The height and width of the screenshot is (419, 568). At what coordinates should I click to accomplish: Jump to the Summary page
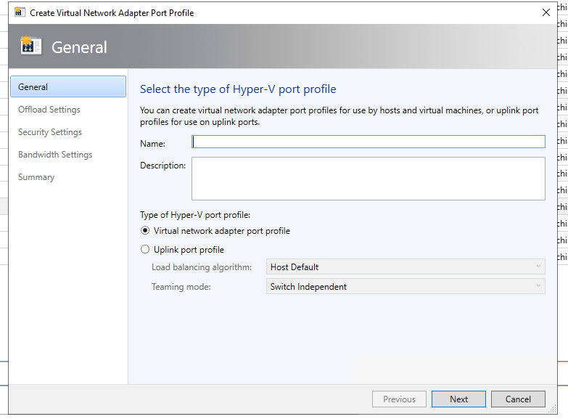(x=36, y=177)
